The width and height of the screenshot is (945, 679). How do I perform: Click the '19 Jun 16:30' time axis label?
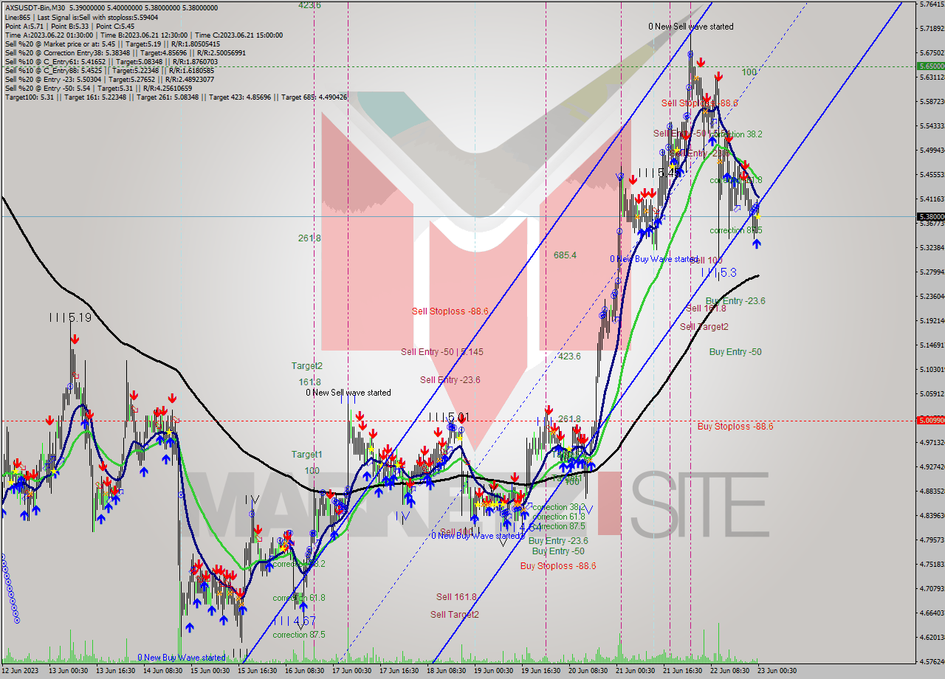click(x=540, y=671)
